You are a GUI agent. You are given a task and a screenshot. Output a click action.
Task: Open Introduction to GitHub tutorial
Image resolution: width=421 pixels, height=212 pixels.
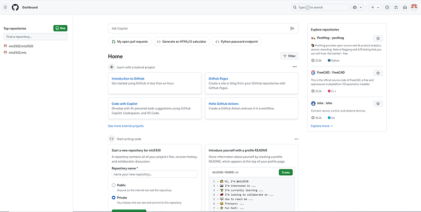pos(128,78)
